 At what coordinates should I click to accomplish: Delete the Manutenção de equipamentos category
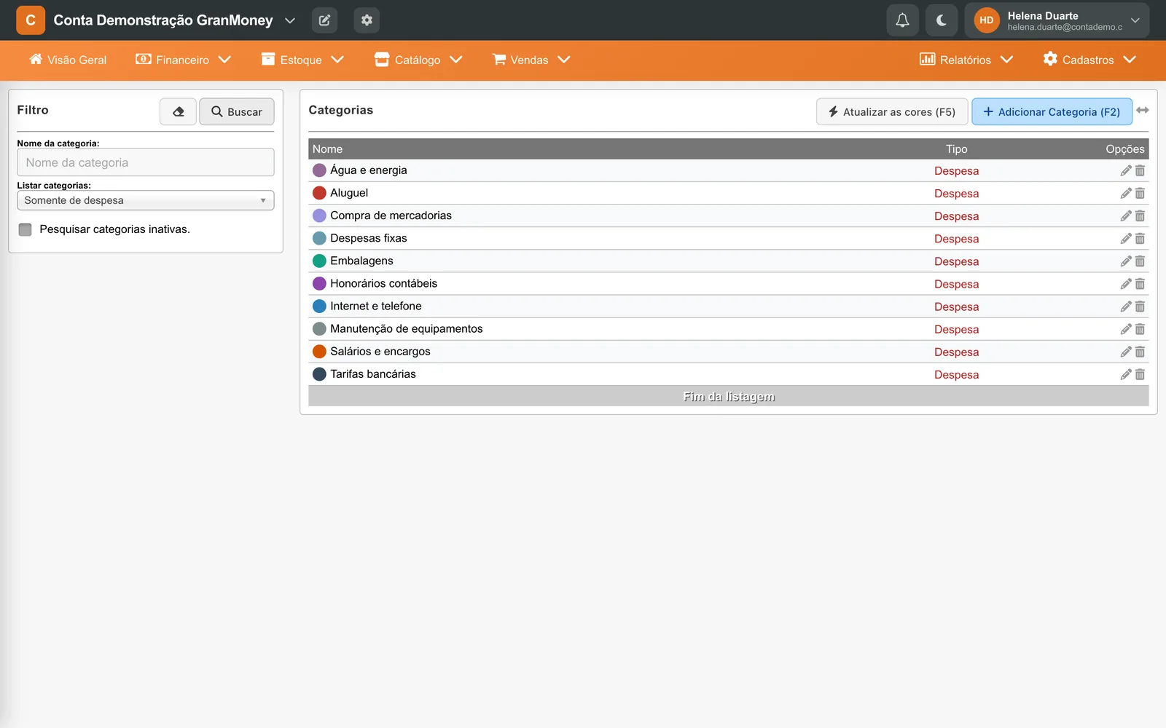[1140, 328]
